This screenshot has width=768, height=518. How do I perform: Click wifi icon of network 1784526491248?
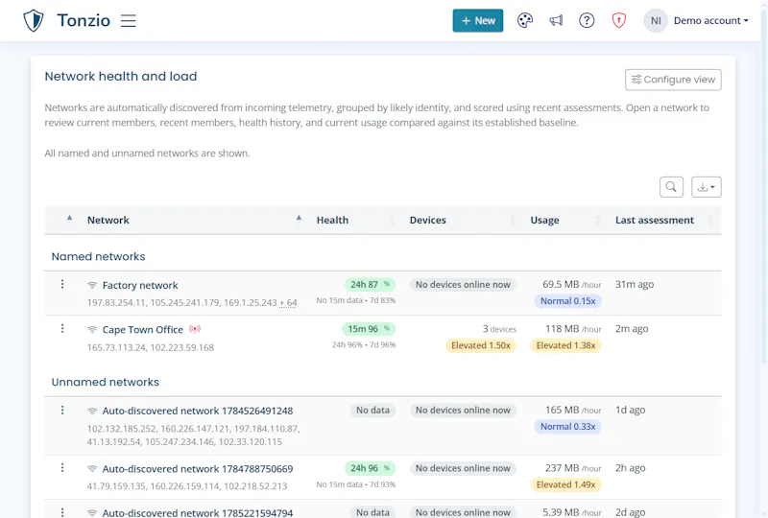pyautogui.click(x=92, y=411)
